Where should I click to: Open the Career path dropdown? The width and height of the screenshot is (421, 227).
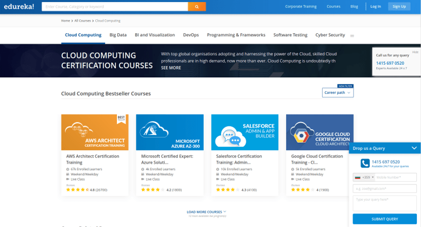[337, 92]
